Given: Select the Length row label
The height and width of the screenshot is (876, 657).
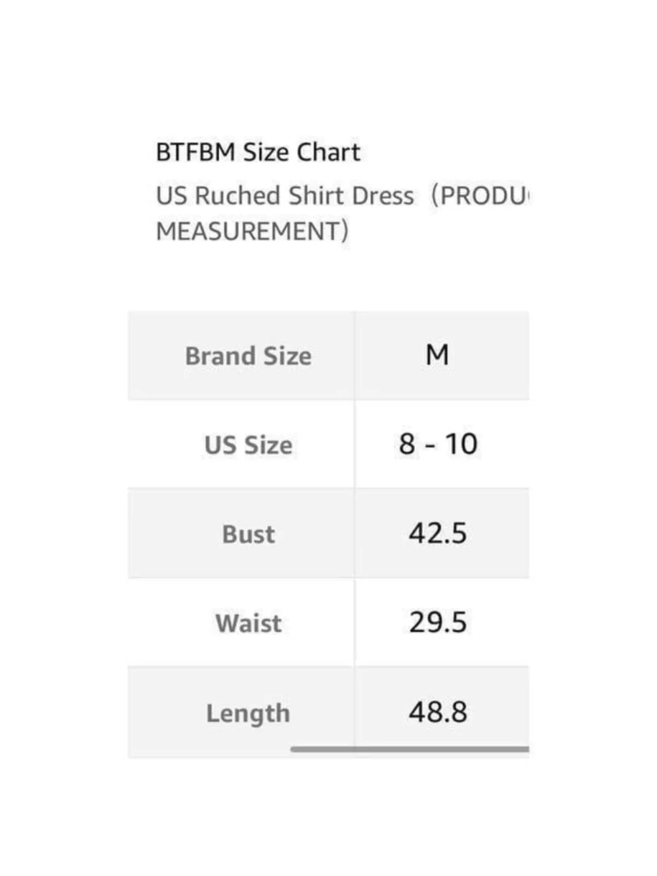Looking at the screenshot, I should coord(248,713).
